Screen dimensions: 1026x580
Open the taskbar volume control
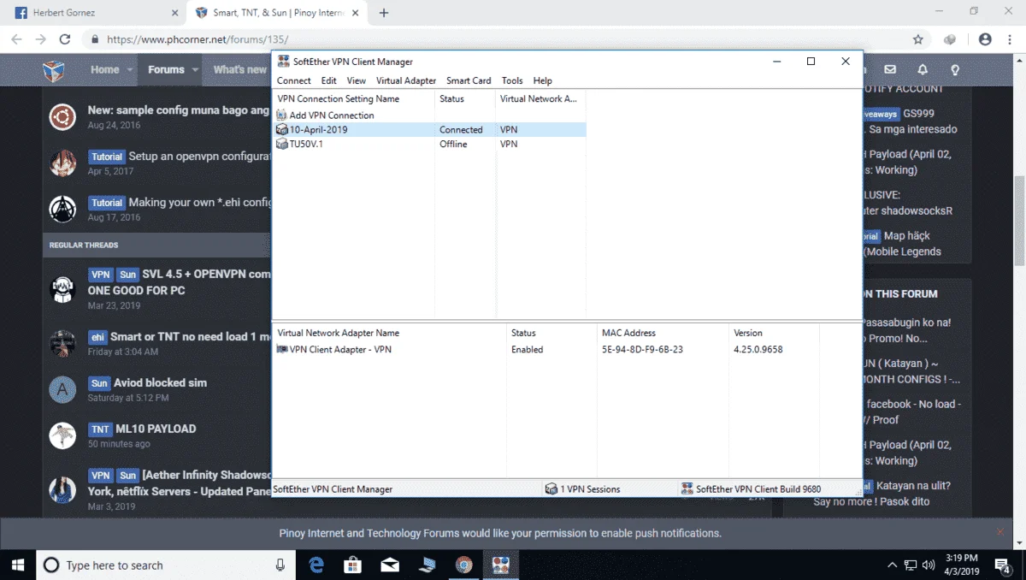(x=930, y=565)
